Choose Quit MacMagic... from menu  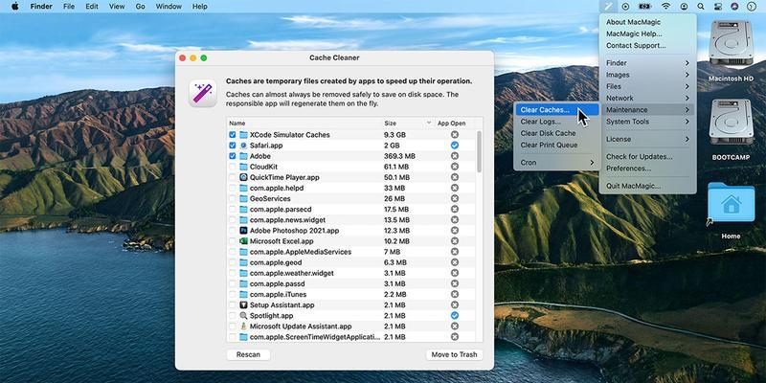(x=647, y=186)
